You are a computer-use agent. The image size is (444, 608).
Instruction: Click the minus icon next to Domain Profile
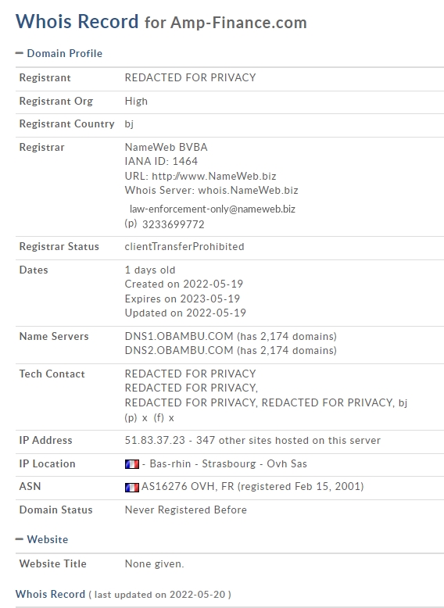click(20, 53)
